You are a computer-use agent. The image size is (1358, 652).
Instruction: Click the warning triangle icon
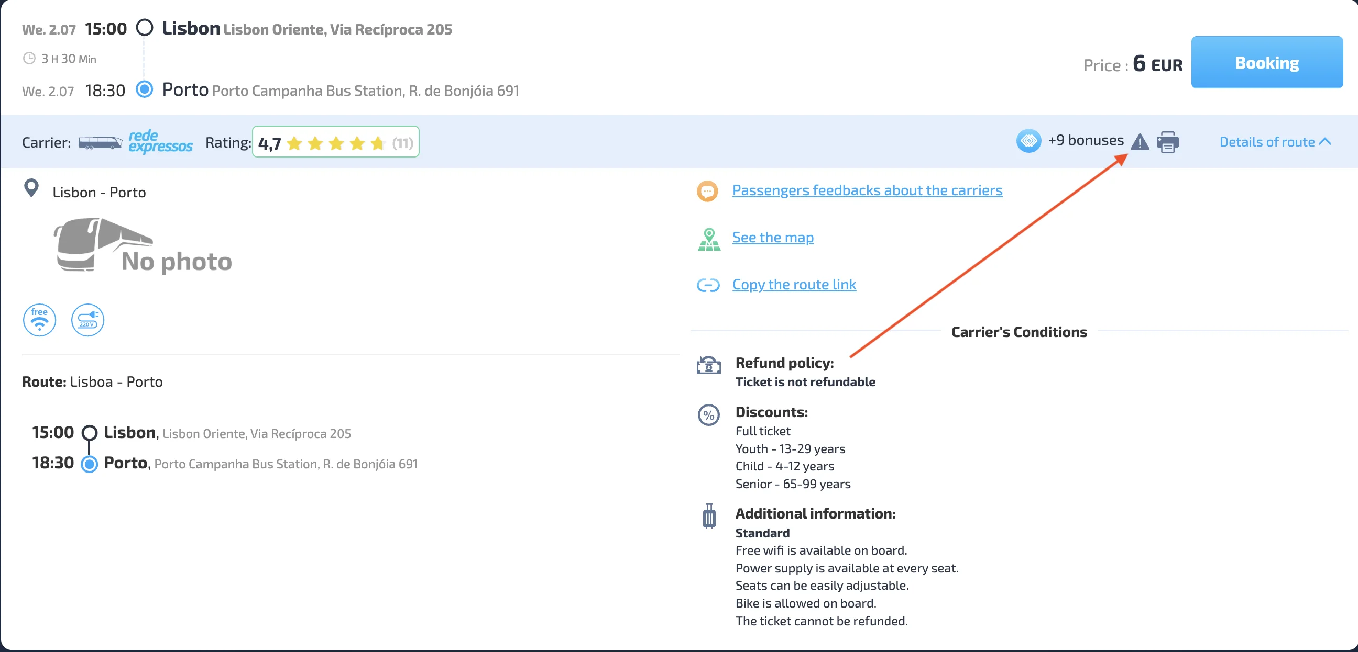pyautogui.click(x=1139, y=142)
